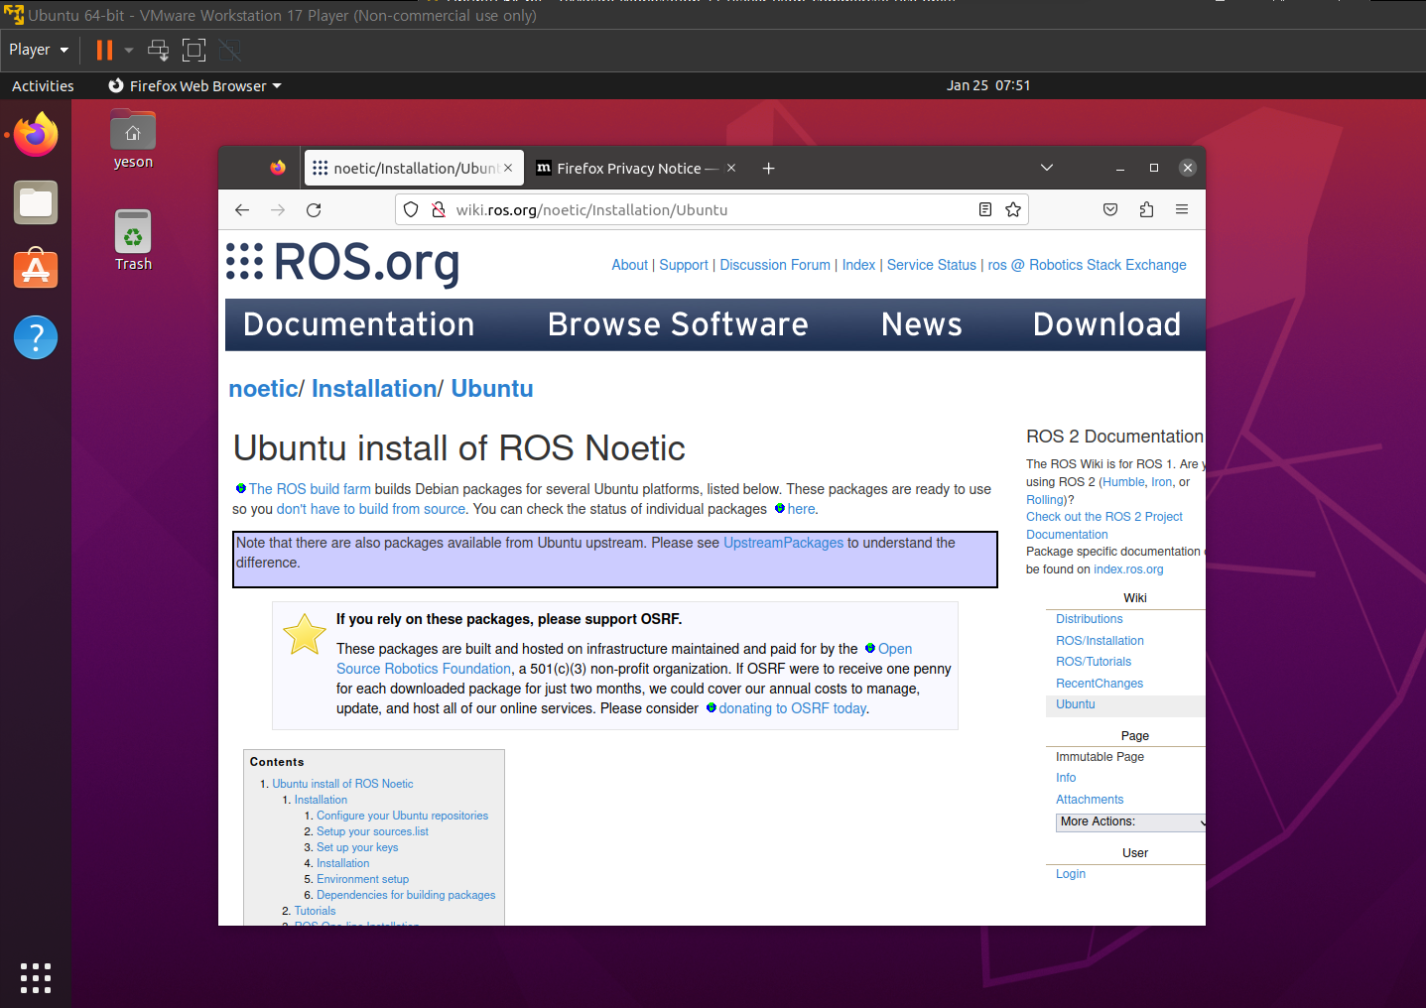Click Send Ctrl+Alt+Del icon in VMware toolbar
This screenshot has height=1008, width=1426.
158,50
